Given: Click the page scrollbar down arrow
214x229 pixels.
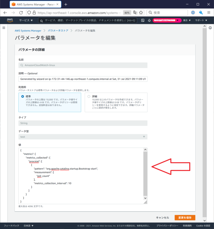Looking at the screenshot, I should (x=205, y=221).
